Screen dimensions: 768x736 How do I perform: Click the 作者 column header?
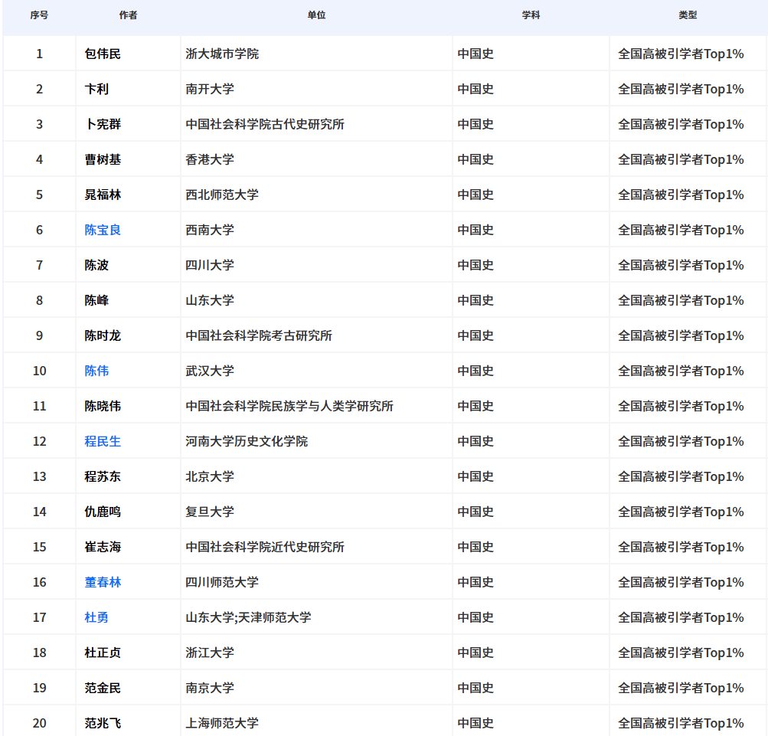(x=128, y=15)
